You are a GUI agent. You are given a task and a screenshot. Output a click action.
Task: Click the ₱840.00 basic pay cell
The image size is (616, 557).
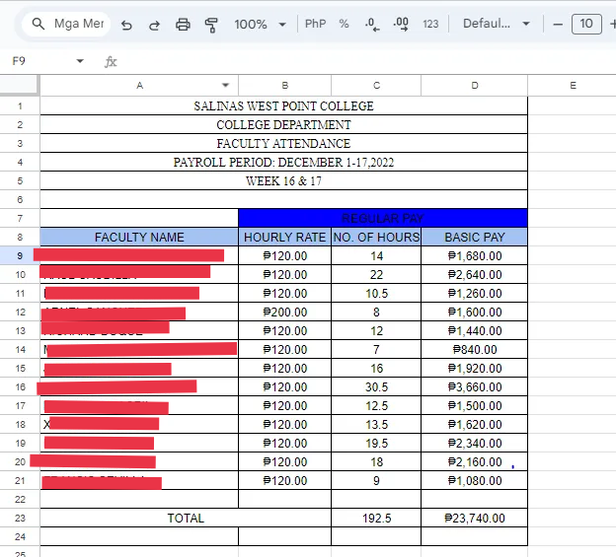click(475, 349)
